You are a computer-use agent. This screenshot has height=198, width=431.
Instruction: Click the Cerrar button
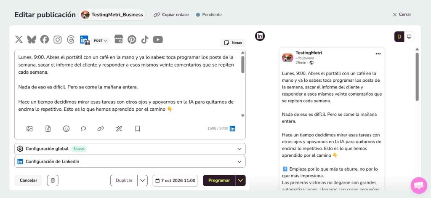tap(402, 14)
